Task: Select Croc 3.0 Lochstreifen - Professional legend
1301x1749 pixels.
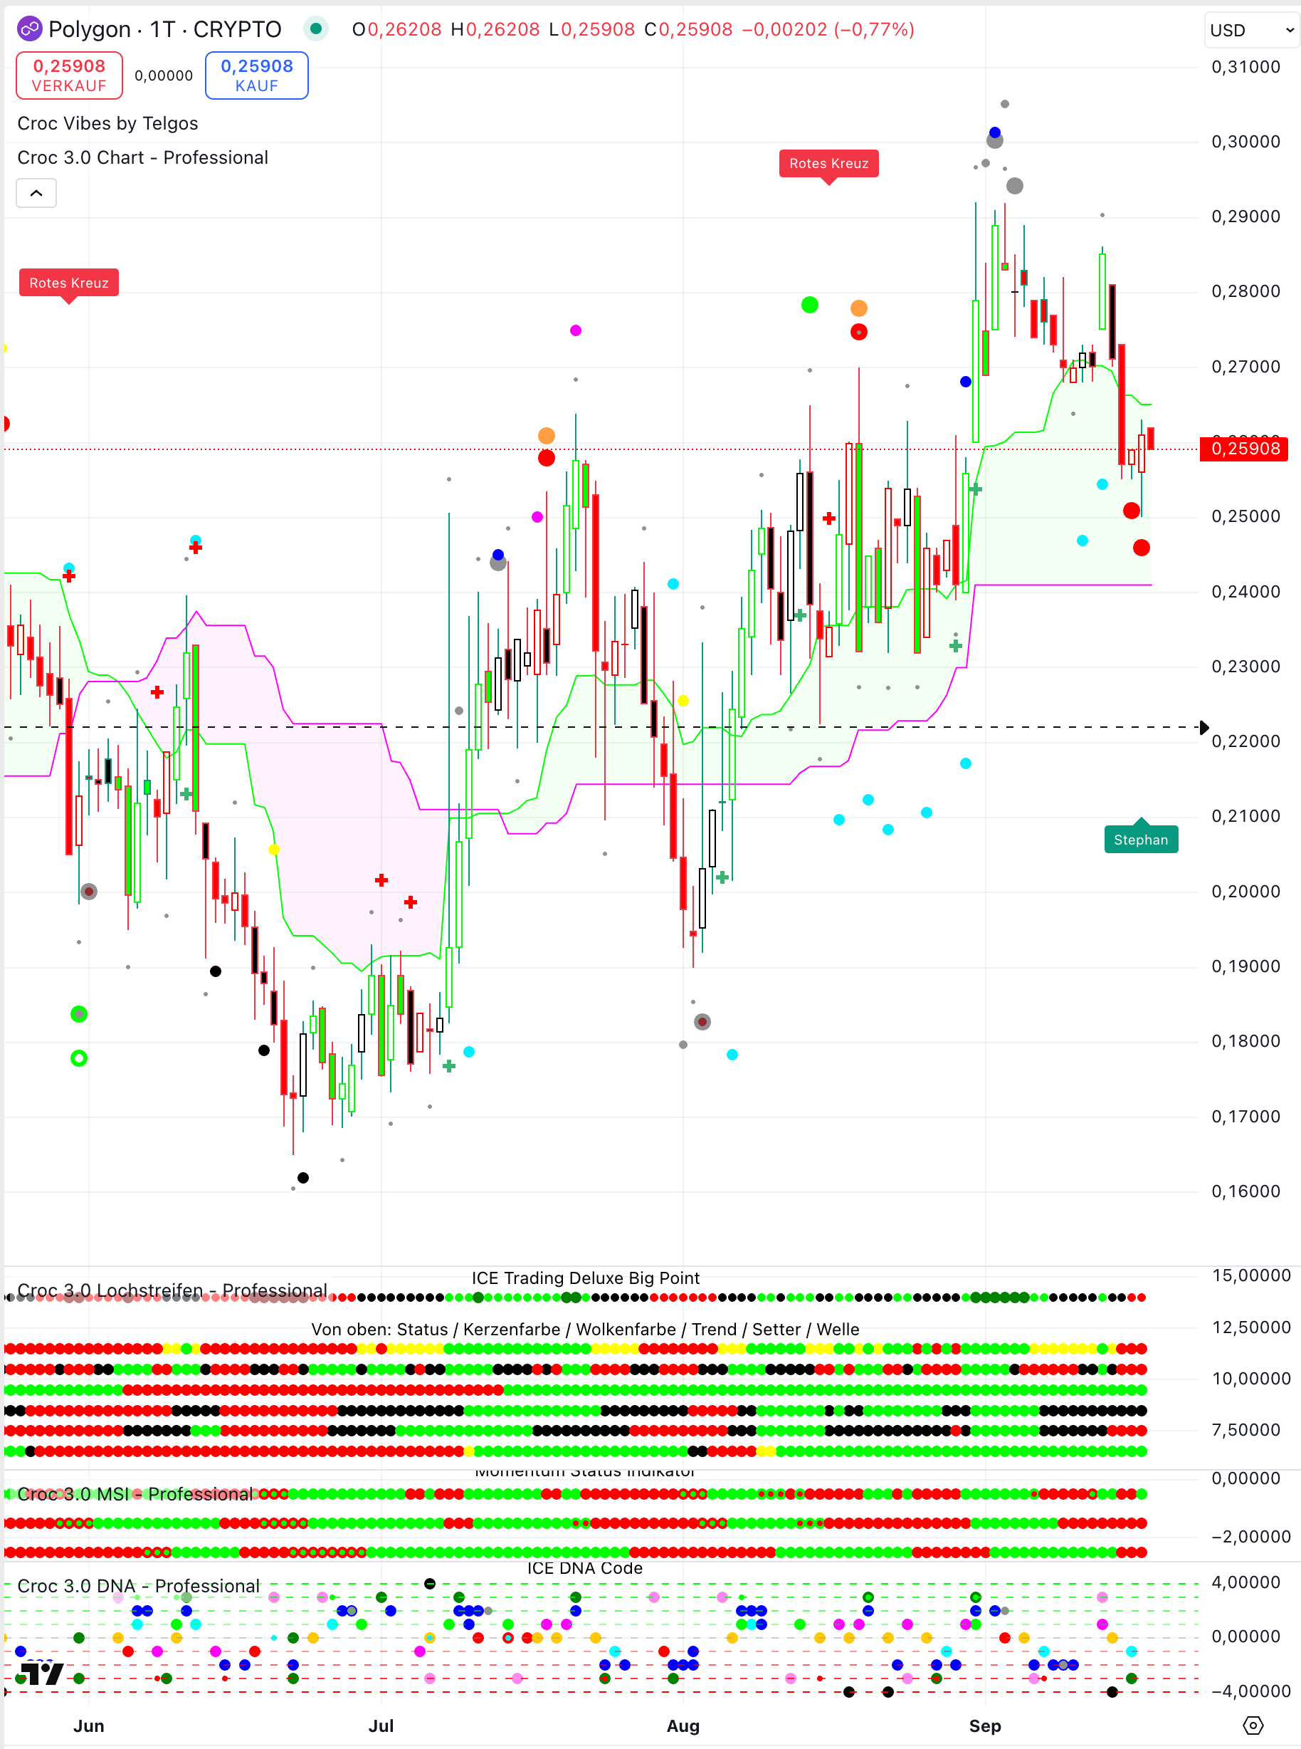Action: point(172,1290)
